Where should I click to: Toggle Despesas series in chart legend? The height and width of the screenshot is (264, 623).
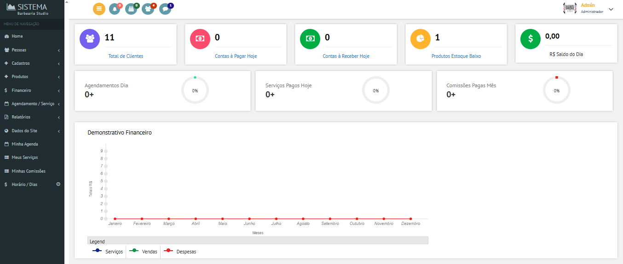click(x=180, y=252)
